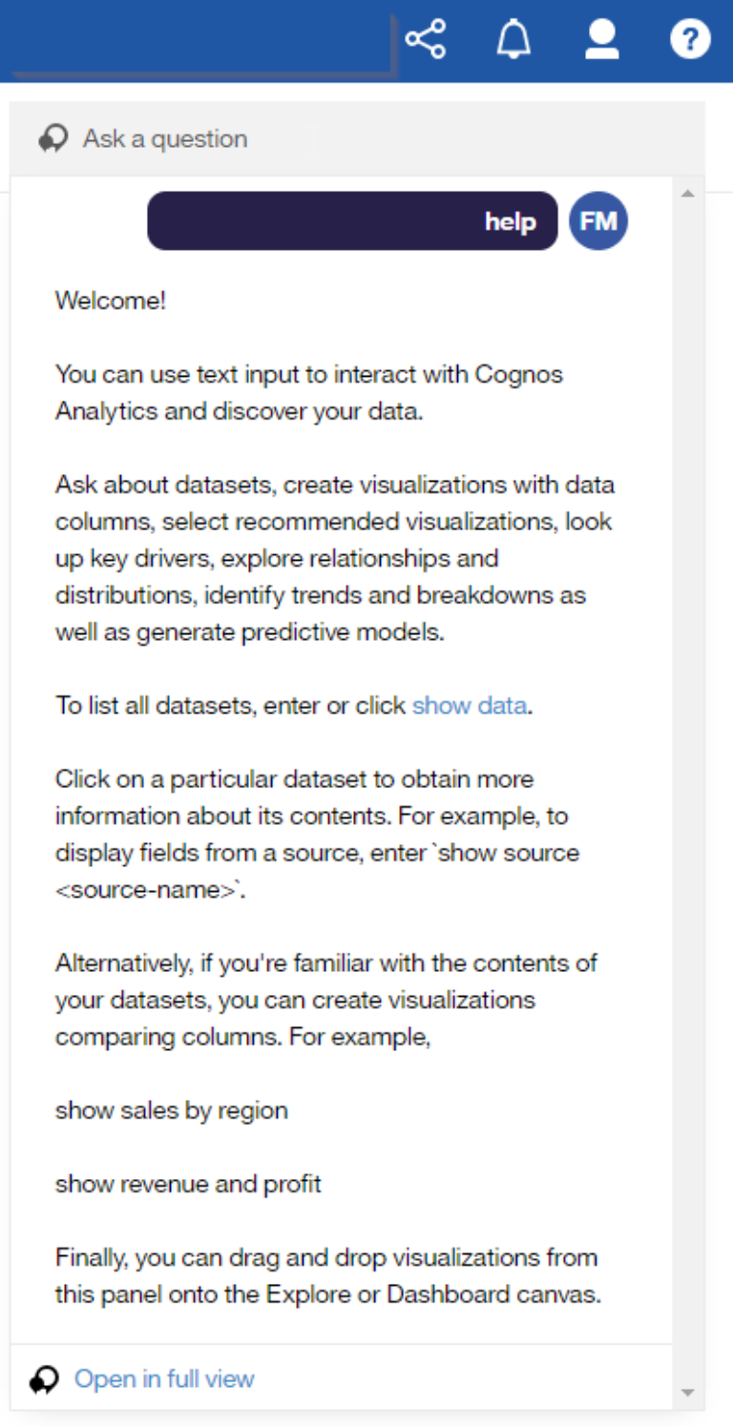Click the chat panel vertical scrollbar track
733x1426 pixels.
click(687, 794)
